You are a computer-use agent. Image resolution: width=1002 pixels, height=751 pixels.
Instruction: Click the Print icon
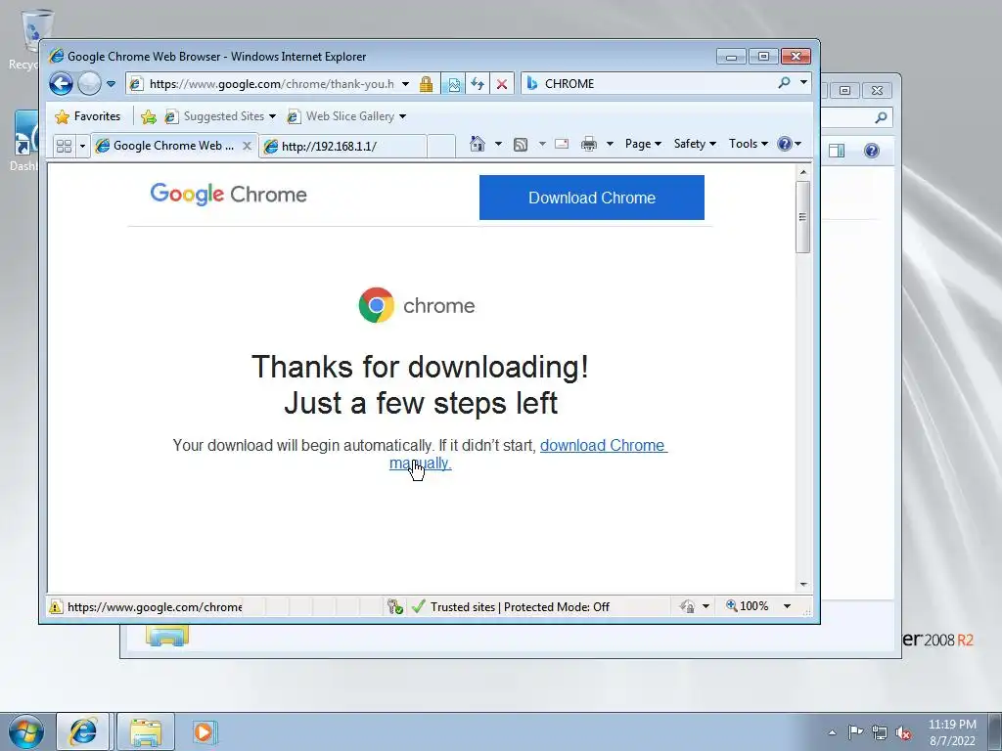click(588, 144)
